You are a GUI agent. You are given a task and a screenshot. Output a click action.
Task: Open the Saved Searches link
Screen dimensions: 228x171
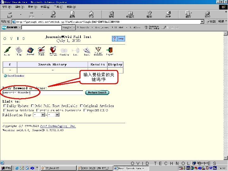coord(16,76)
